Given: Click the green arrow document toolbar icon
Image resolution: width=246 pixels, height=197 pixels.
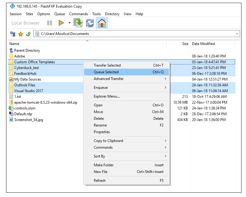Looking at the screenshot, I should pyautogui.click(x=78, y=23).
